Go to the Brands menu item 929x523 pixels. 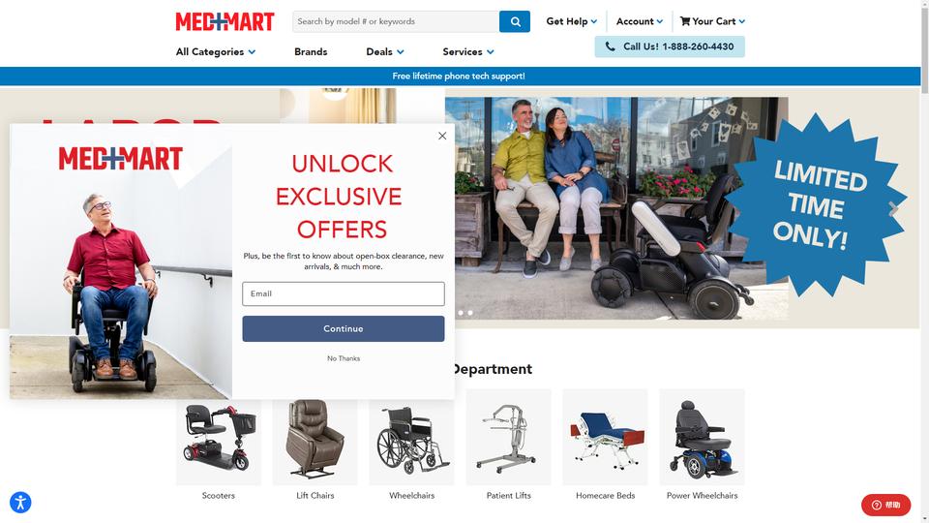pos(311,52)
